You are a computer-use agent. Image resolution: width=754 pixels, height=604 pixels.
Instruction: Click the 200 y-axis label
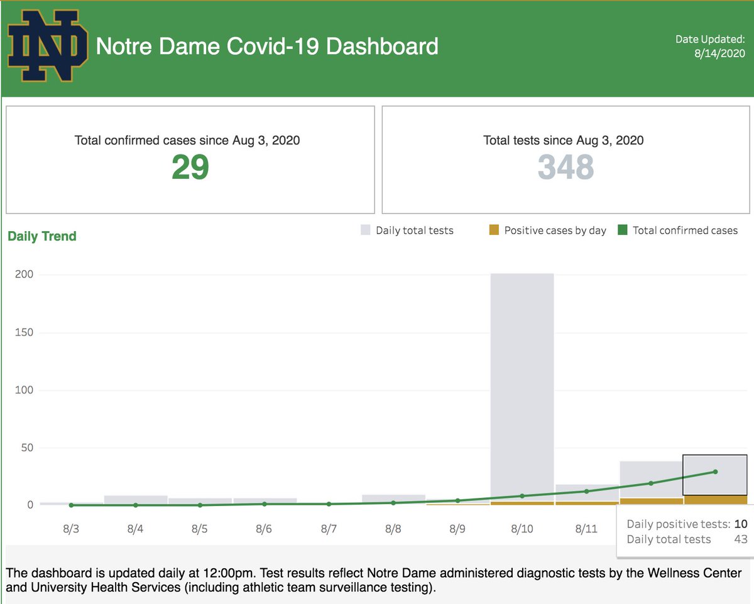point(25,275)
